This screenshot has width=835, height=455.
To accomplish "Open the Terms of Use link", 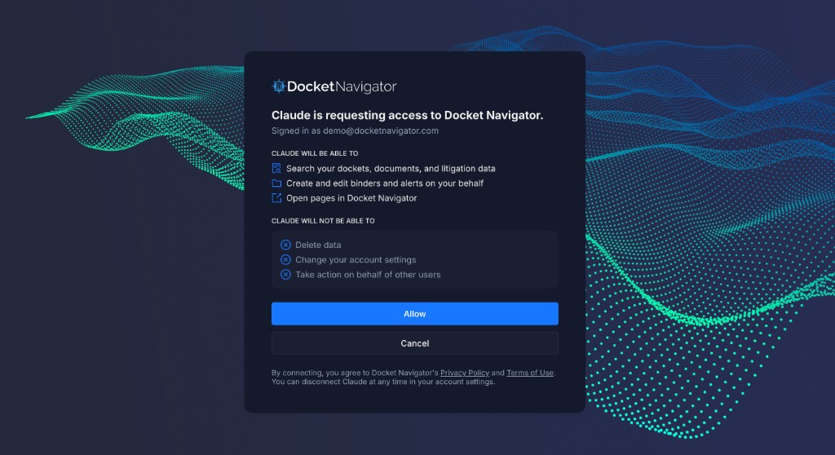I will pyautogui.click(x=530, y=373).
